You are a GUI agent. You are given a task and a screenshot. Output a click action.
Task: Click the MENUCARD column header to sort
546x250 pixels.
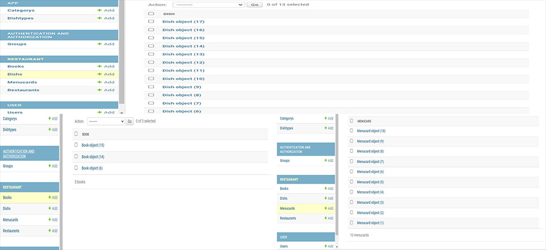[x=364, y=121]
